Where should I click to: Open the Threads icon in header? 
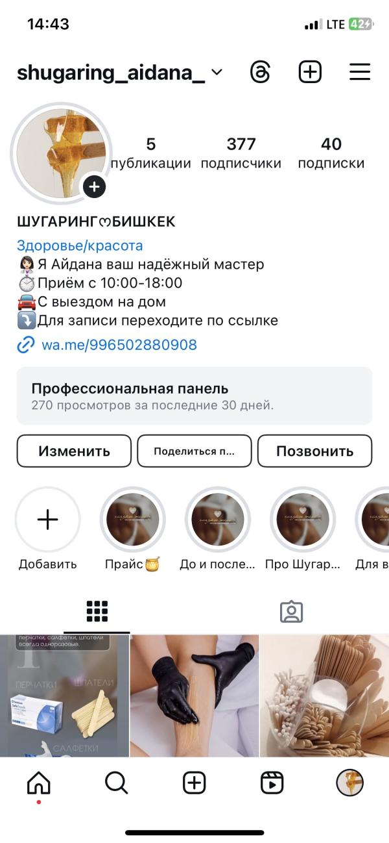coord(260,72)
